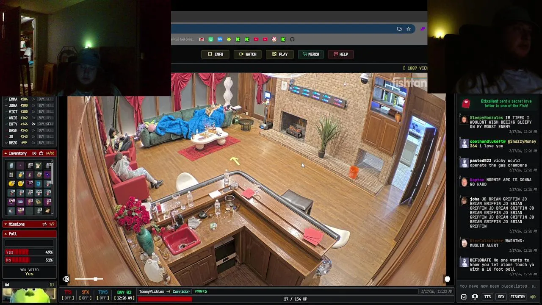Screen dimensions: 542x305
Task: Click the chat monitor icon
Action: click(475, 297)
